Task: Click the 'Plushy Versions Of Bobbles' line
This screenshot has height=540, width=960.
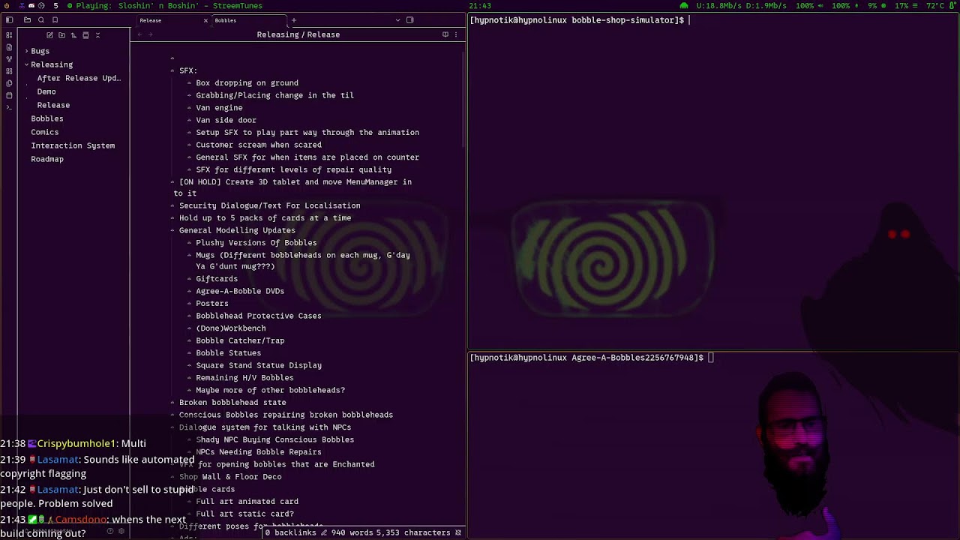Action: [x=256, y=243]
